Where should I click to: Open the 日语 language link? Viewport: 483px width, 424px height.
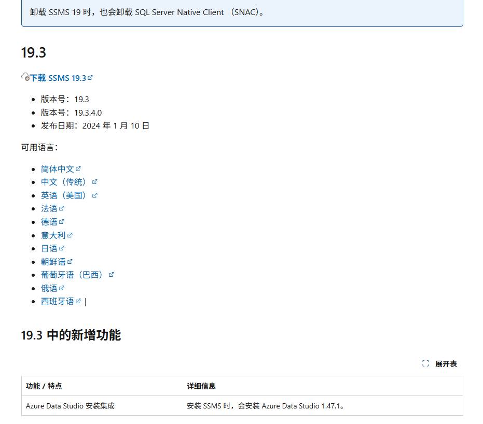click(49, 248)
